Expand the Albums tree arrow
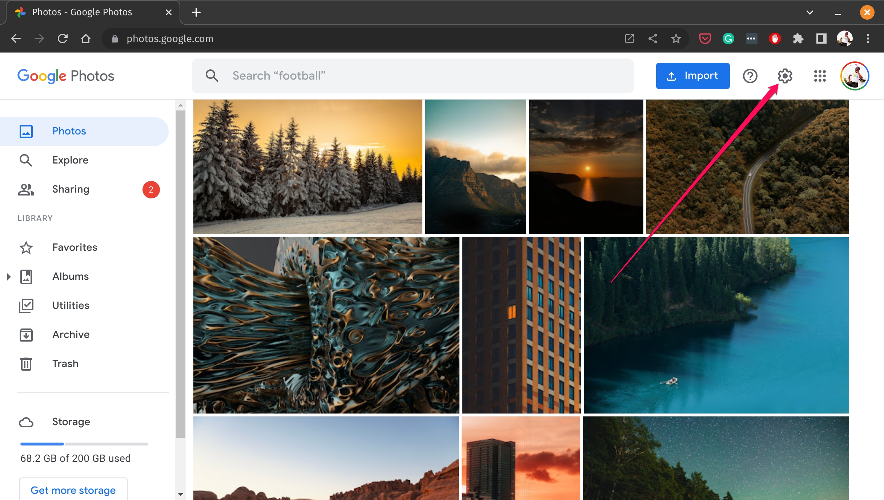This screenshot has width=884, height=500. click(9, 277)
